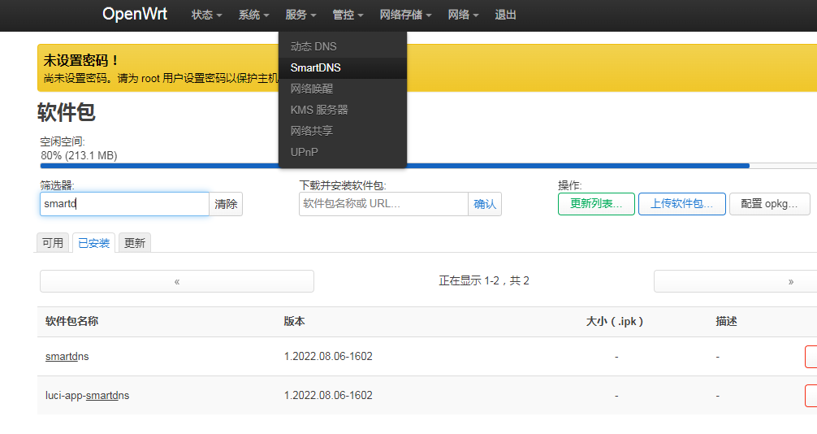Open SmartDNS from the services menu
817x434 pixels.
(343, 67)
